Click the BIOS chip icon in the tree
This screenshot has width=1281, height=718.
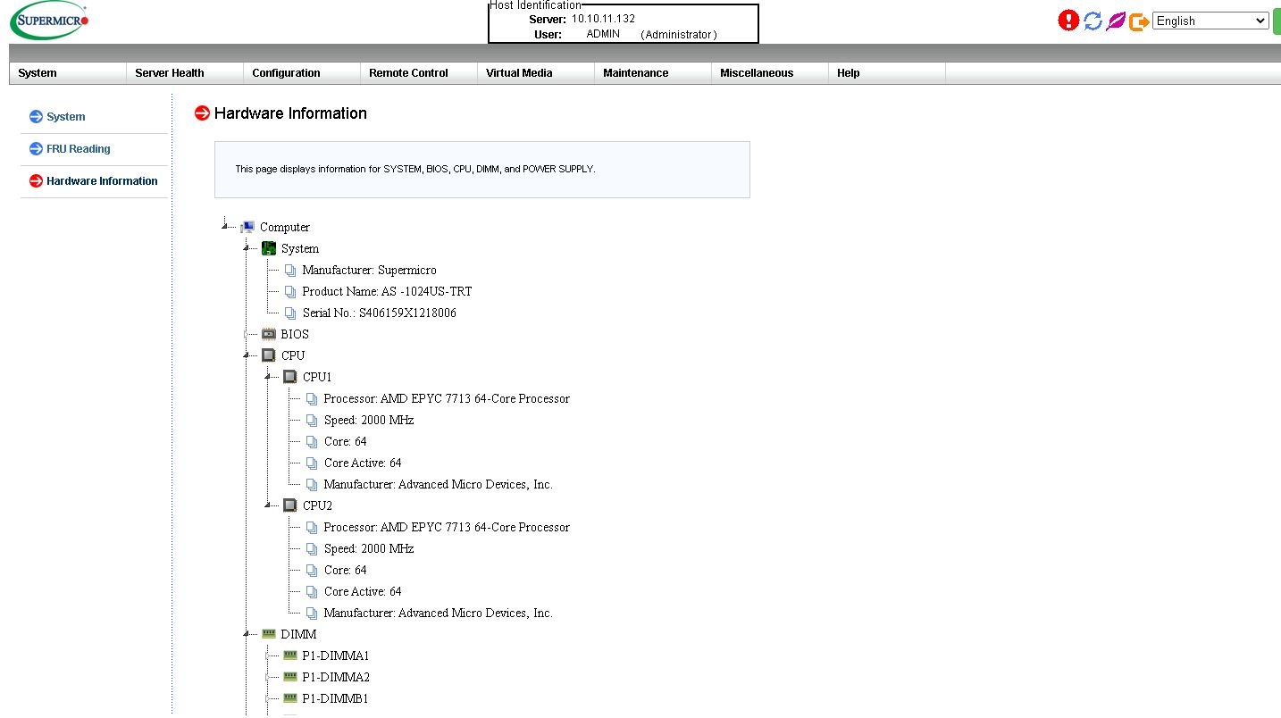point(269,334)
